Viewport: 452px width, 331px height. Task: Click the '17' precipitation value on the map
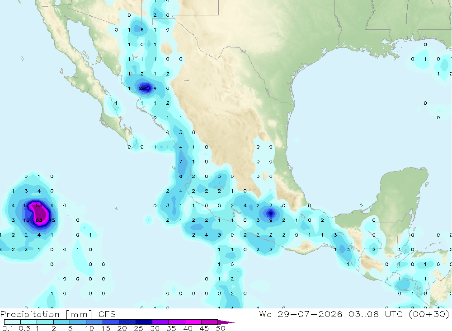coord(26,205)
